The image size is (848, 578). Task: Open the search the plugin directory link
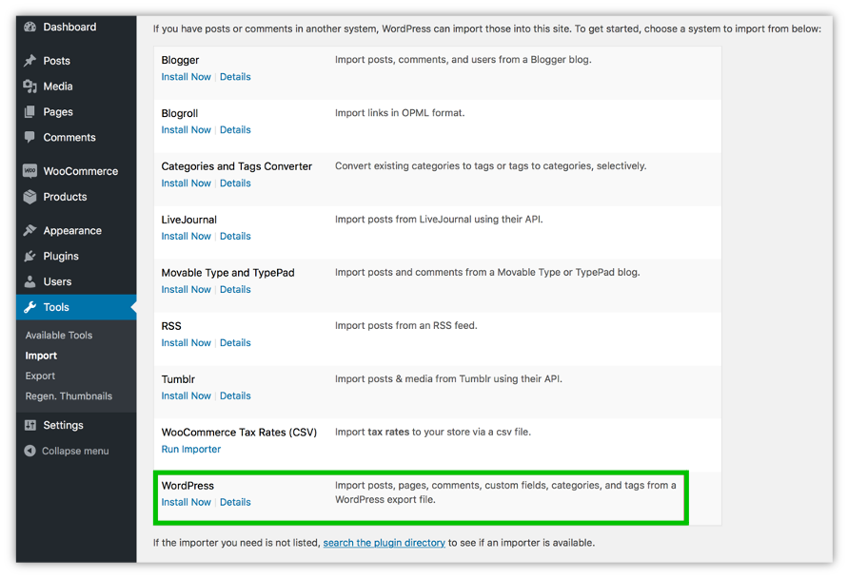[384, 542]
